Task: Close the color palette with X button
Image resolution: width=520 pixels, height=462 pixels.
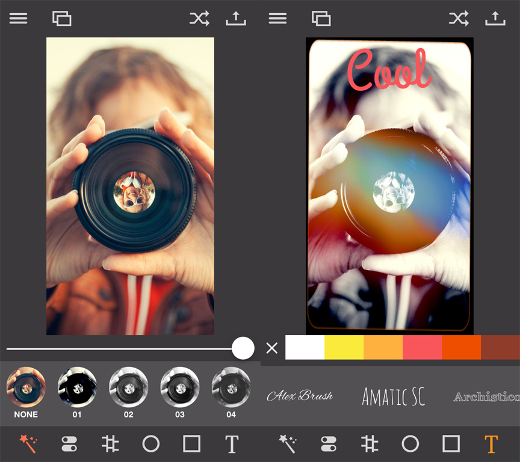Action: point(272,348)
